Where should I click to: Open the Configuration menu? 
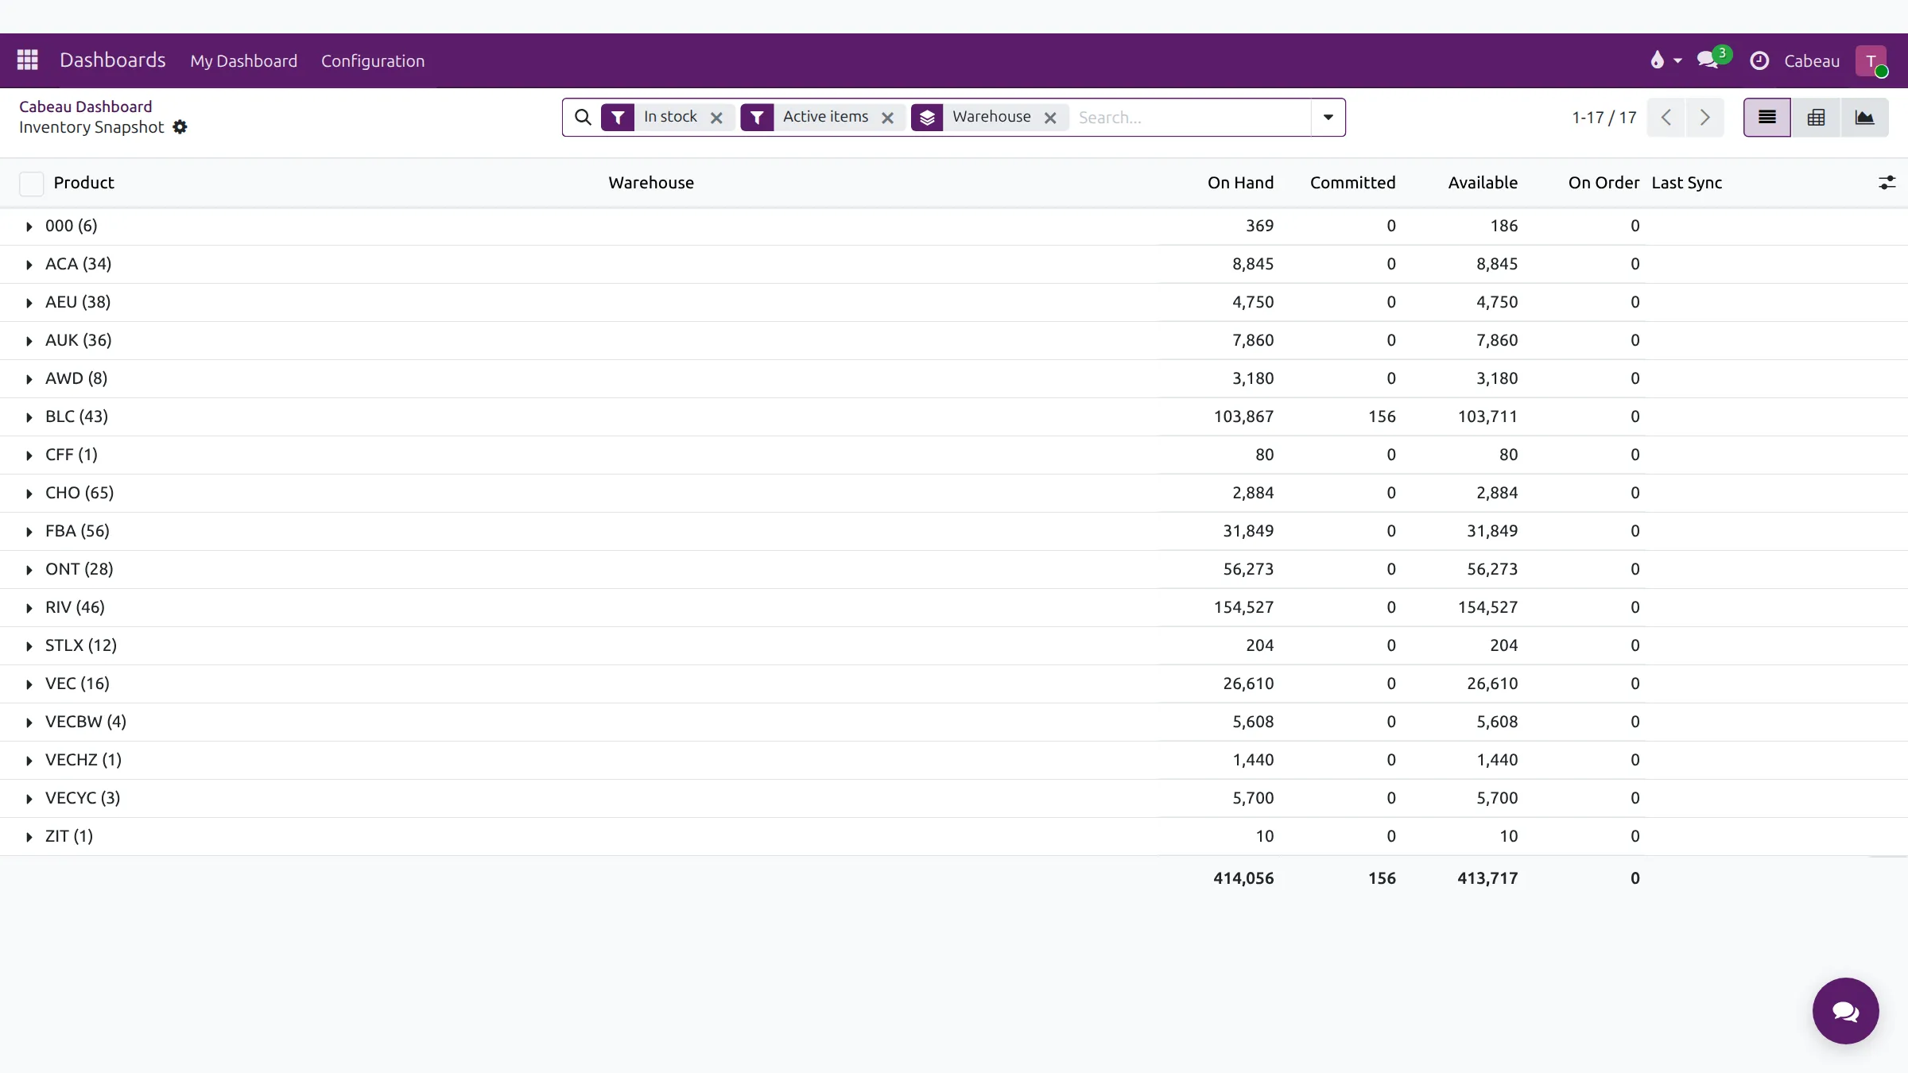(373, 60)
